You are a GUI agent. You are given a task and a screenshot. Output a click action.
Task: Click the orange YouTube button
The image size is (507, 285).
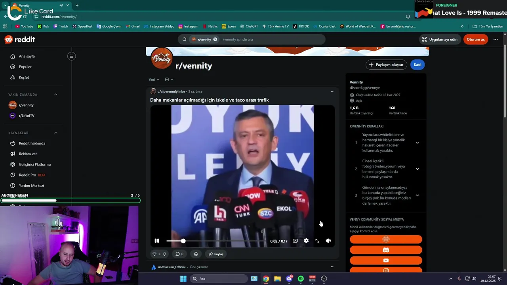(386, 260)
